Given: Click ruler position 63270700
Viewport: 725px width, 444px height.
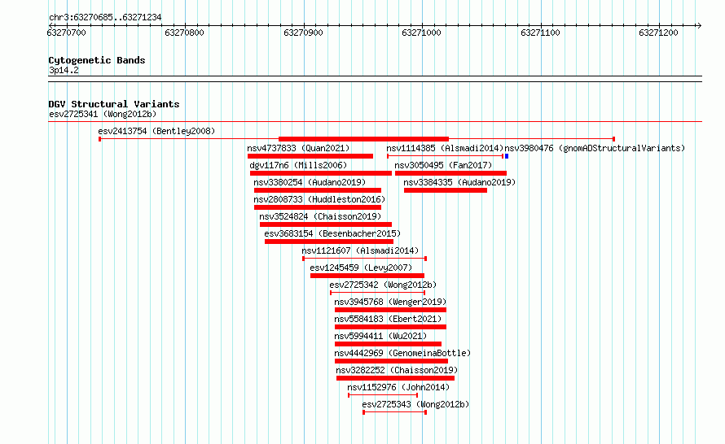Looking at the screenshot, I should tap(67, 33).
